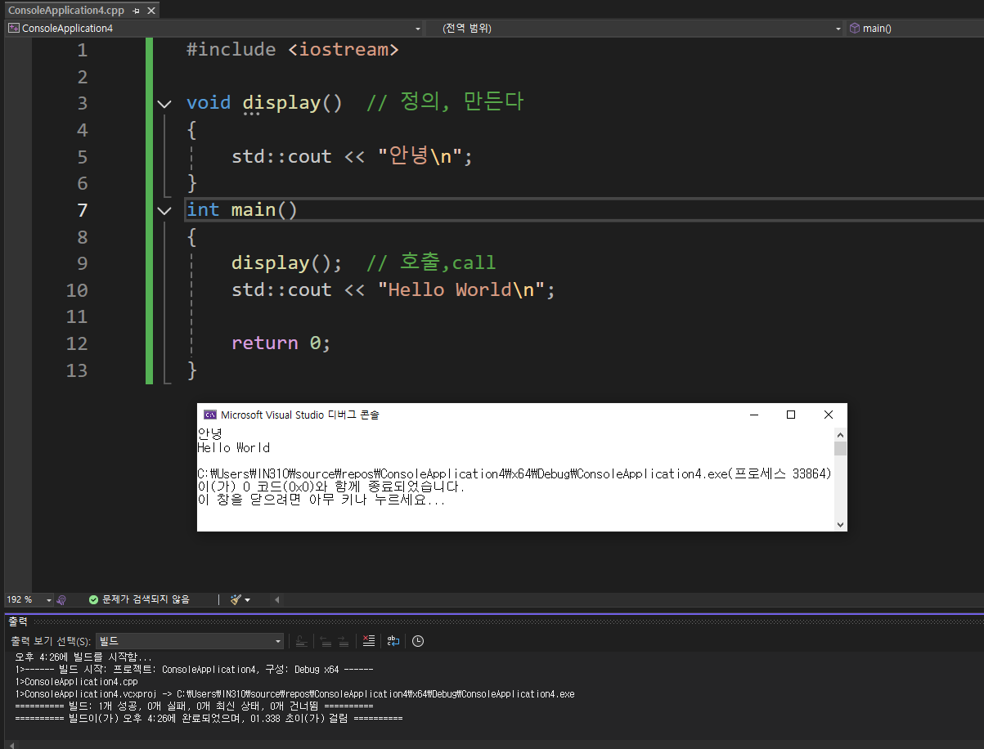Click the display function name on line 3
The width and height of the screenshot is (984, 749).
(281, 103)
